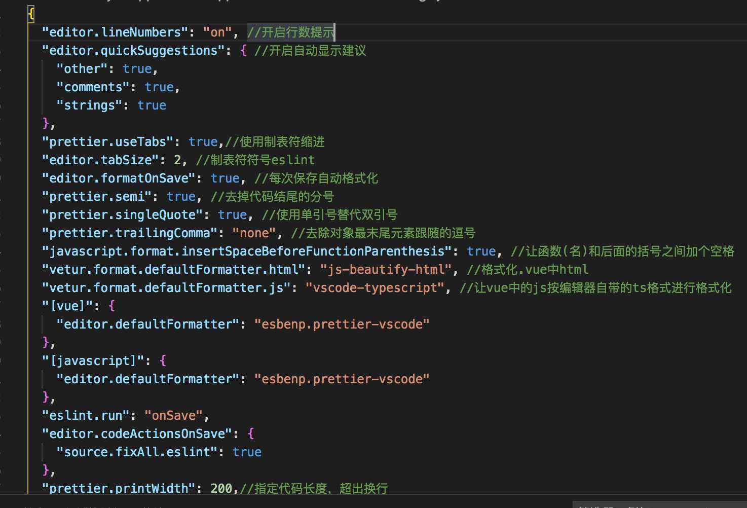This screenshot has width=747, height=508.
Task: Select the "vscode-typescript" value
Action: 375,288
